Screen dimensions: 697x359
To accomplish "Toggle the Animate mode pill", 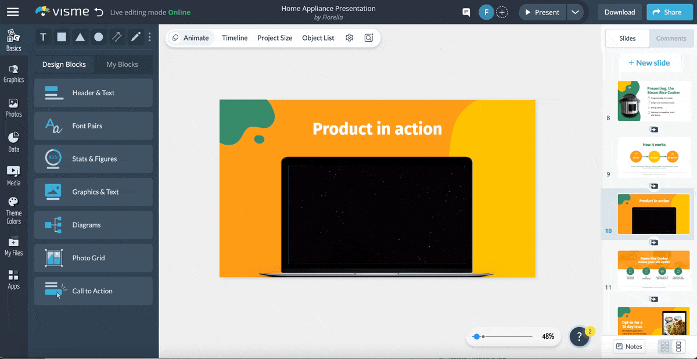I will click(191, 37).
